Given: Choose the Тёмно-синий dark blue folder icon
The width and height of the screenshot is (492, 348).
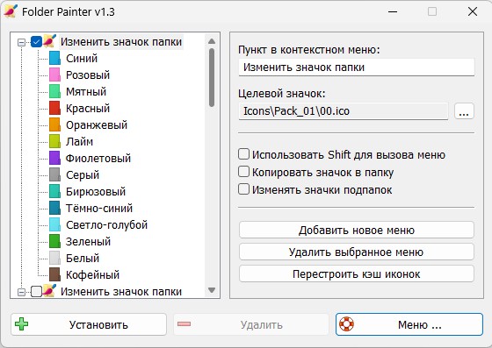Looking at the screenshot, I should (x=54, y=208).
